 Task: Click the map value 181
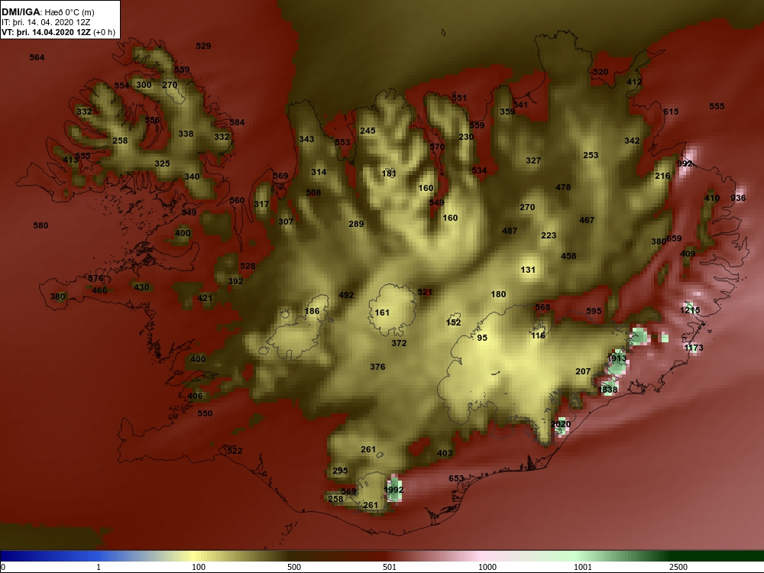[389, 173]
